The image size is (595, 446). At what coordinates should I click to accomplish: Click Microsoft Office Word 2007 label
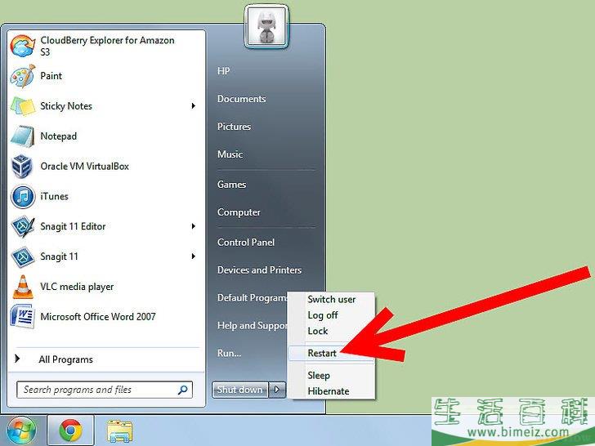click(x=98, y=316)
